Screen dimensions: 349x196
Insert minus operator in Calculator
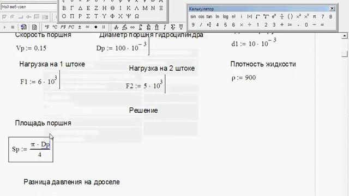point(314,24)
